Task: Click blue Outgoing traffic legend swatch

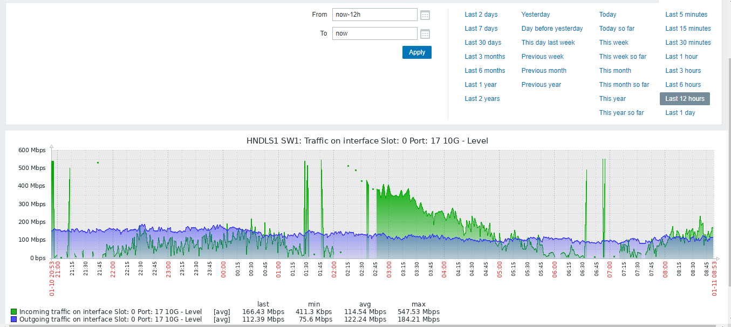Action: pos(13,319)
